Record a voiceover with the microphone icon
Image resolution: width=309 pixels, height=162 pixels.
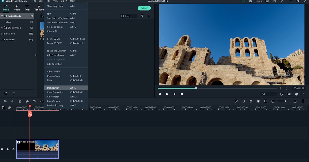(x=251, y=101)
